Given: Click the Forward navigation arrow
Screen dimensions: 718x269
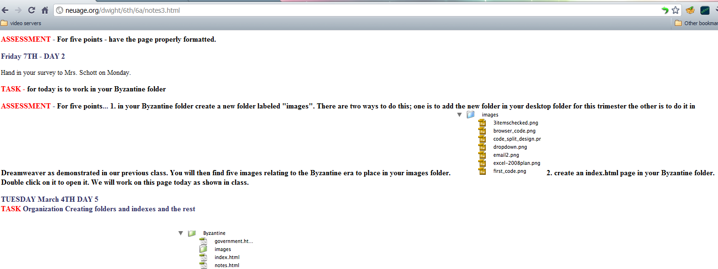Looking at the screenshot, I should pos(18,10).
